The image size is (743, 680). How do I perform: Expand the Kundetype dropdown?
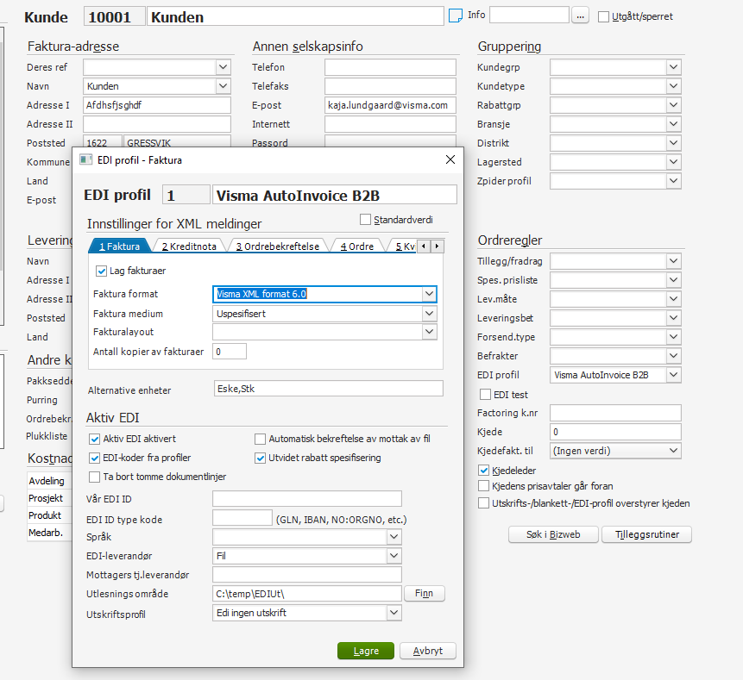673,86
